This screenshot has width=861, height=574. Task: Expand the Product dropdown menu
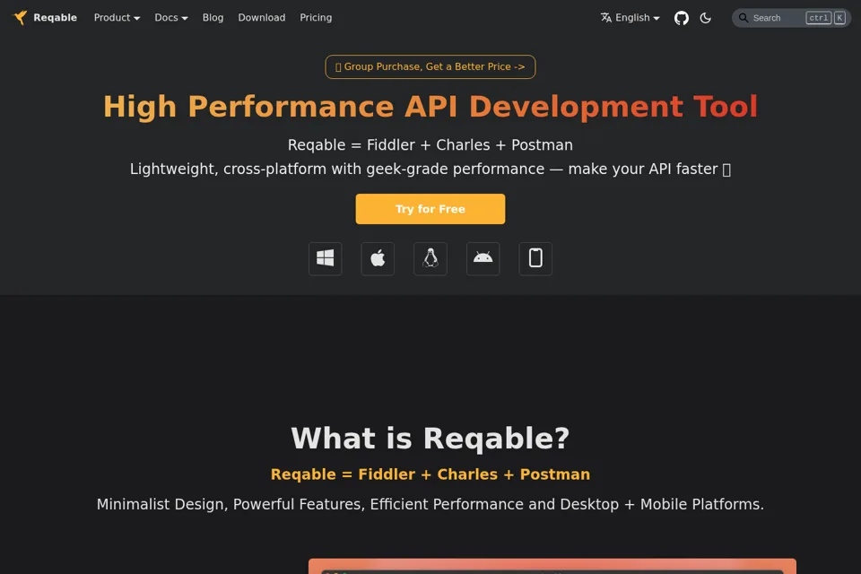(x=117, y=18)
